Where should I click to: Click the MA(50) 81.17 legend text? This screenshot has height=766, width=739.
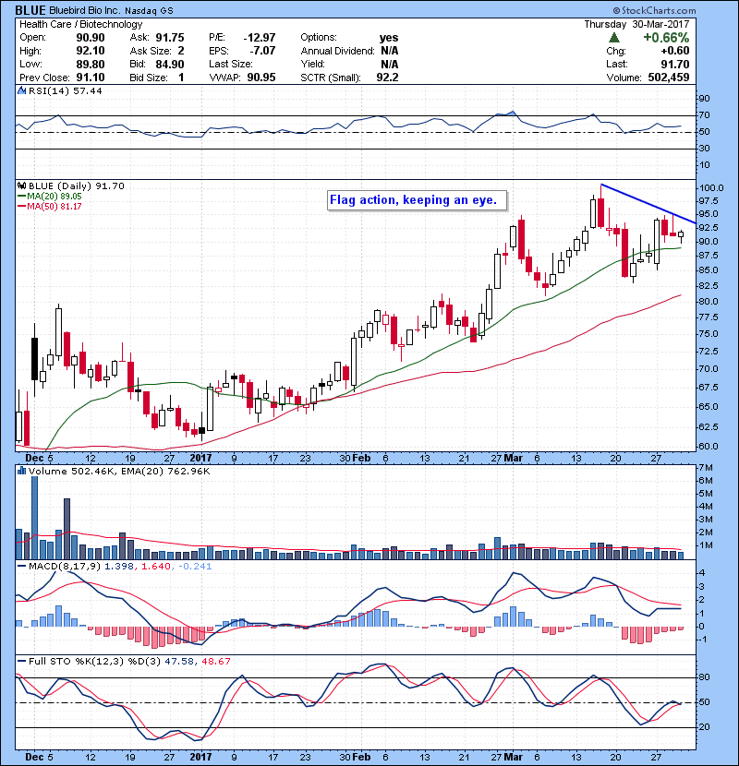(55, 207)
